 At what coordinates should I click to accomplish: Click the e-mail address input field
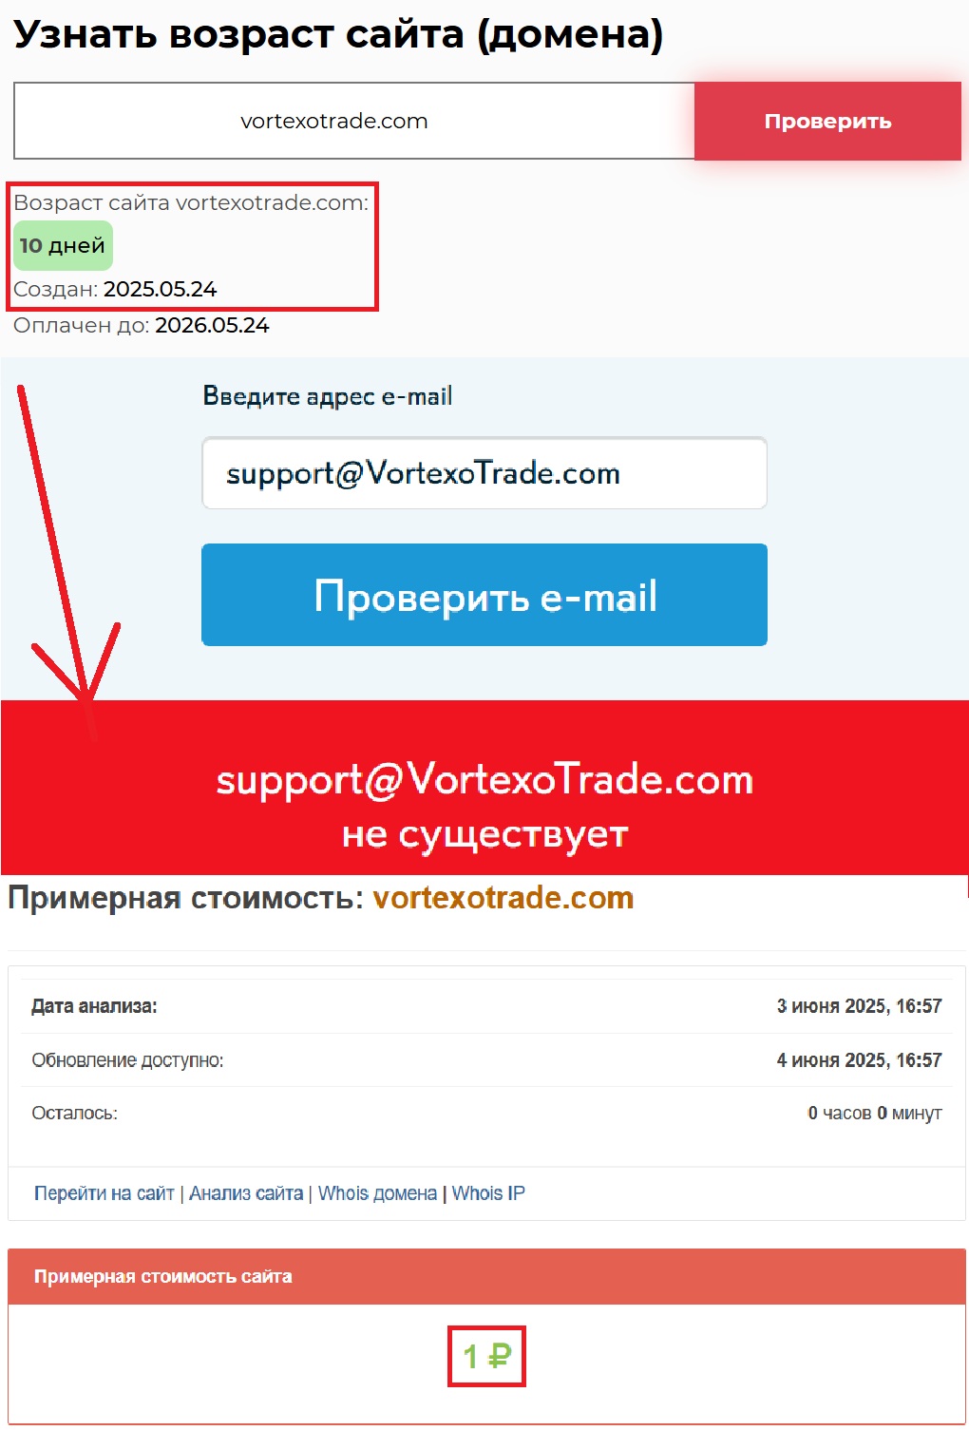click(x=484, y=473)
